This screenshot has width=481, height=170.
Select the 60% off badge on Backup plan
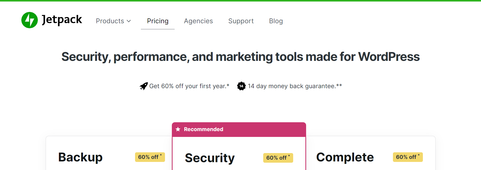point(150,157)
